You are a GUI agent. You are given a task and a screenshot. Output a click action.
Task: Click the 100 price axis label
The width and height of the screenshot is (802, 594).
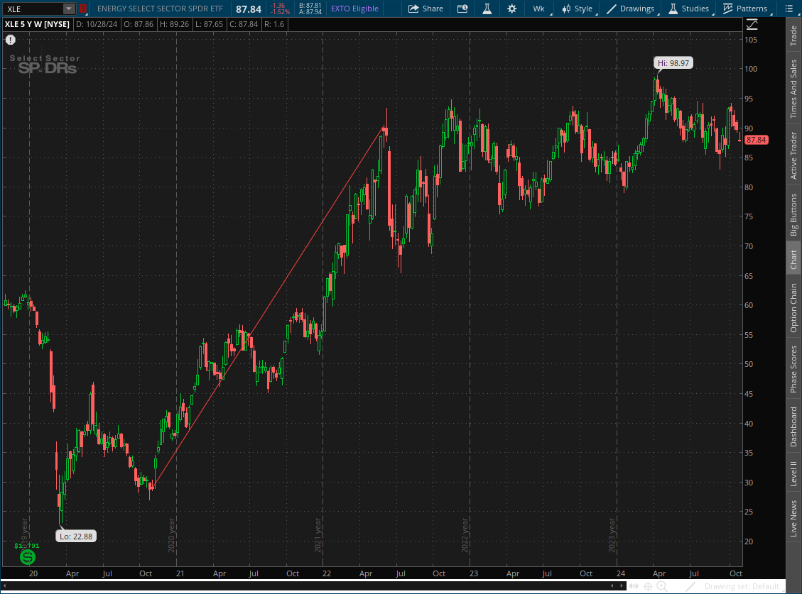751,69
